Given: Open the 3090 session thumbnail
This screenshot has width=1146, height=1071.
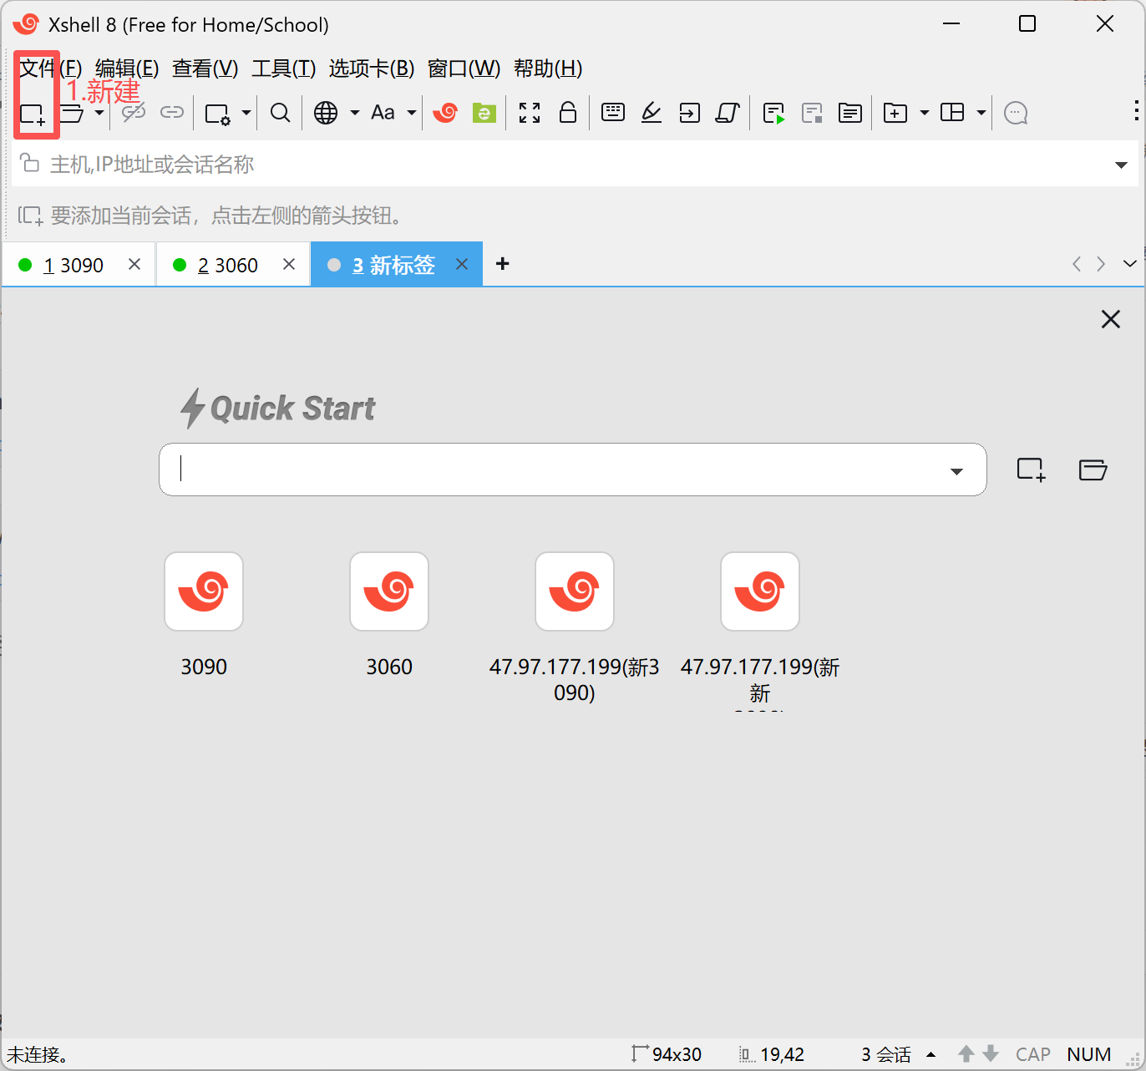Looking at the screenshot, I should pos(204,591).
